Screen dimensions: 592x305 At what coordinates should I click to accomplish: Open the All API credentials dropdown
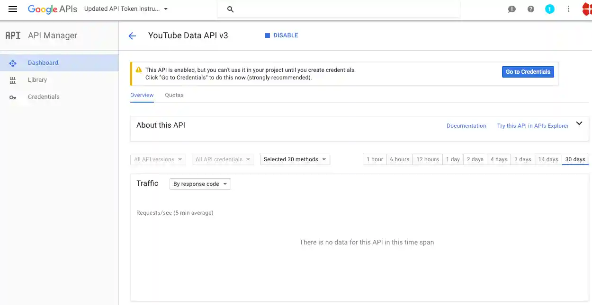(223, 159)
